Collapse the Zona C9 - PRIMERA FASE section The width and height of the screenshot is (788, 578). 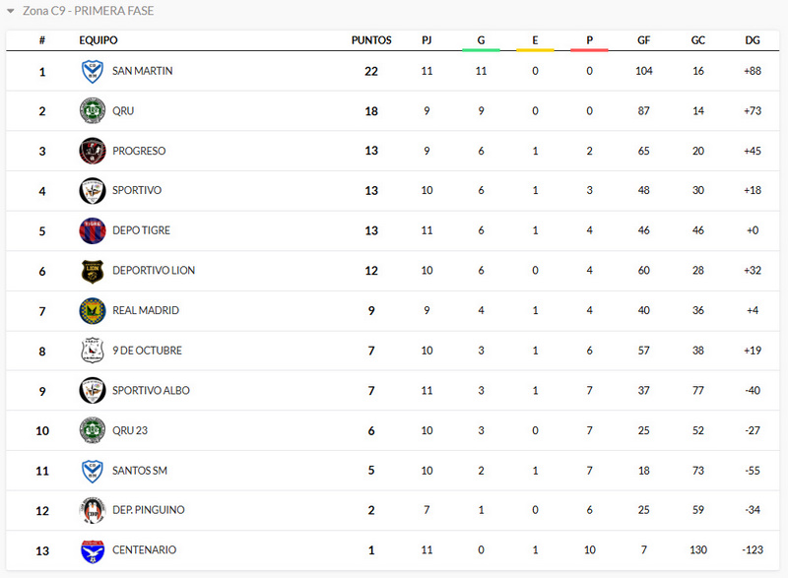click(11, 12)
